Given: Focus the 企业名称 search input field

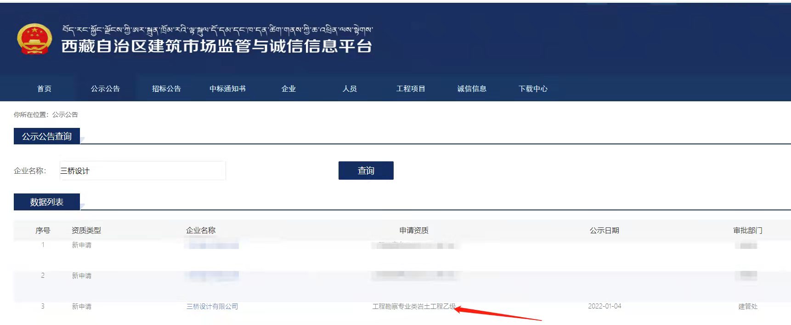Looking at the screenshot, I should point(142,171).
